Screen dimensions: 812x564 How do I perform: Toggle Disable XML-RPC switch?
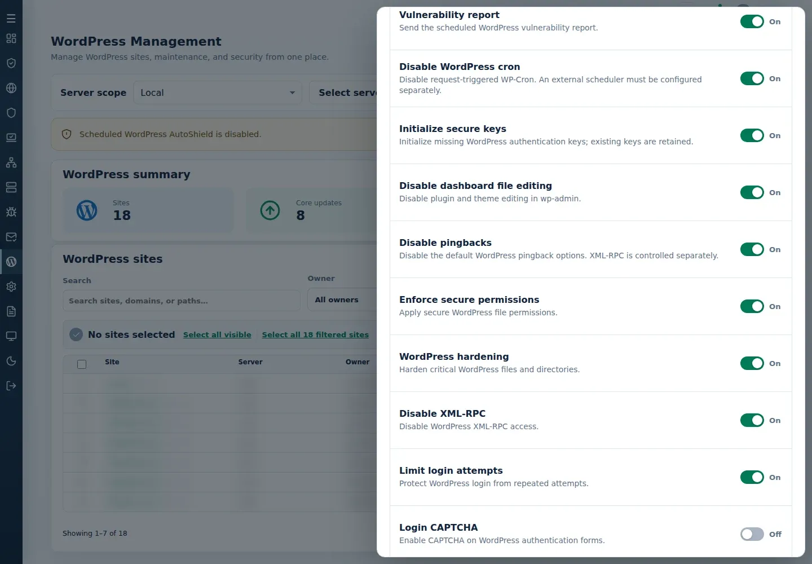[752, 420]
